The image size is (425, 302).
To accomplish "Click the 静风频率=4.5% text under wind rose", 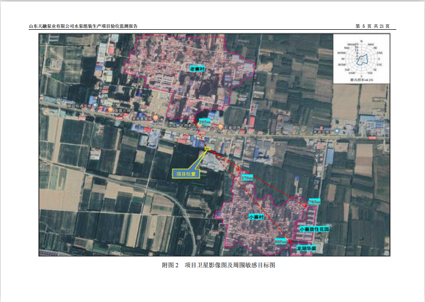I will pos(361,80).
